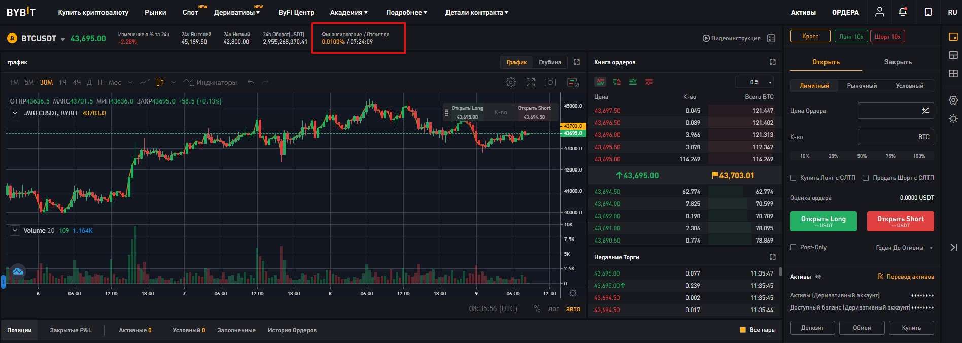Open the Order History tab
The image size is (962, 343).
(292, 330)
